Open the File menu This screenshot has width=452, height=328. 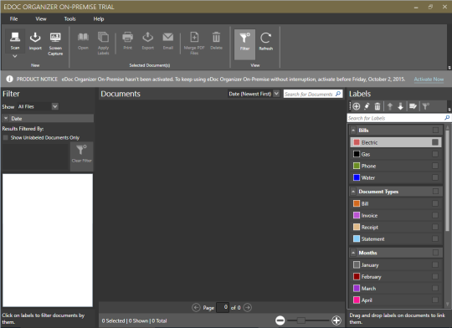pyautogui.click(x=13, y=18)
